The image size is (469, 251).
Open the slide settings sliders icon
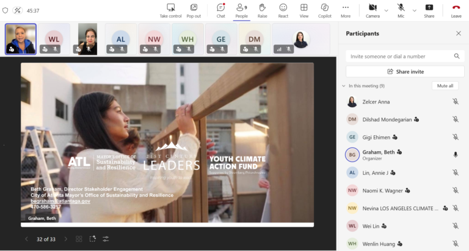coord(106,239)
